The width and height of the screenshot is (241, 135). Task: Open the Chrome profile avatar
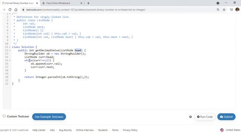[237, 9]
